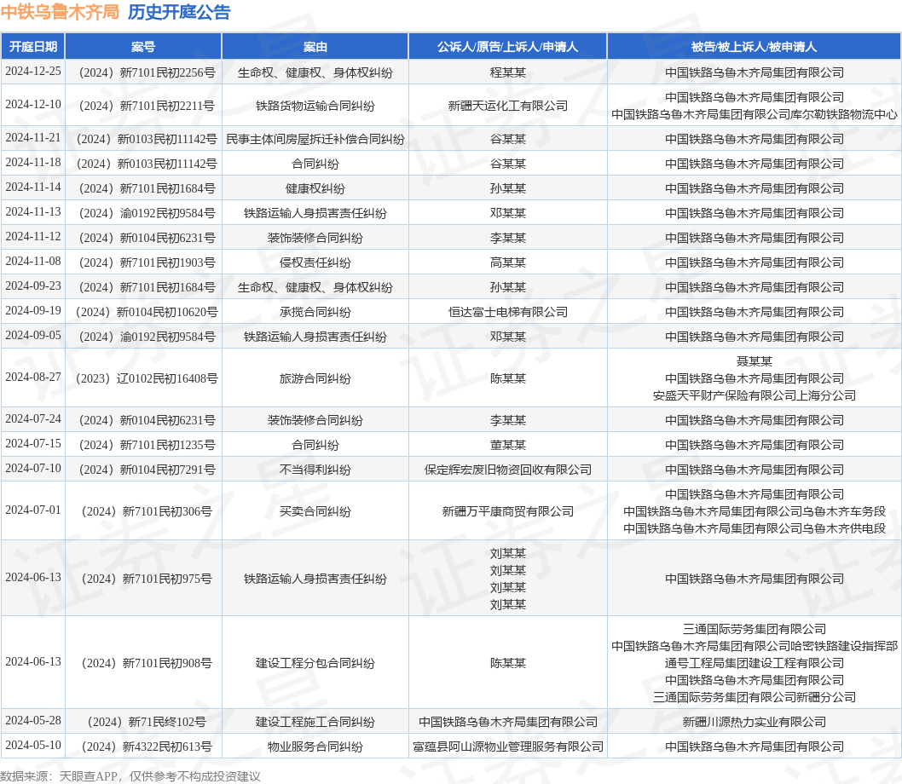Select case number (2024)新7101民初2256号
The width and height of the screenshot is (902, 784).
[147, 72]
